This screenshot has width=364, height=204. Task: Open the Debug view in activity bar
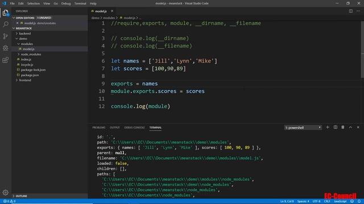pos(6,48)
